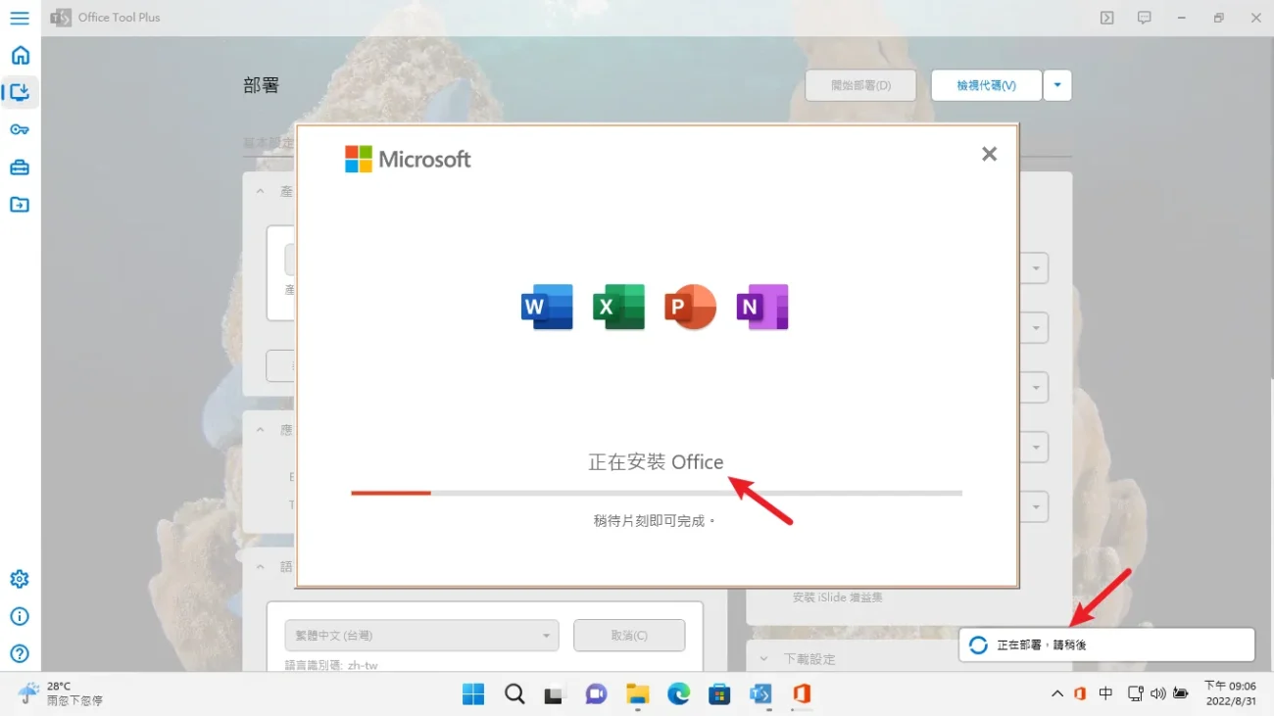Click the 檢視代碼(V) button
Viewport: 1274px width, 716px height.
[986, 85]
